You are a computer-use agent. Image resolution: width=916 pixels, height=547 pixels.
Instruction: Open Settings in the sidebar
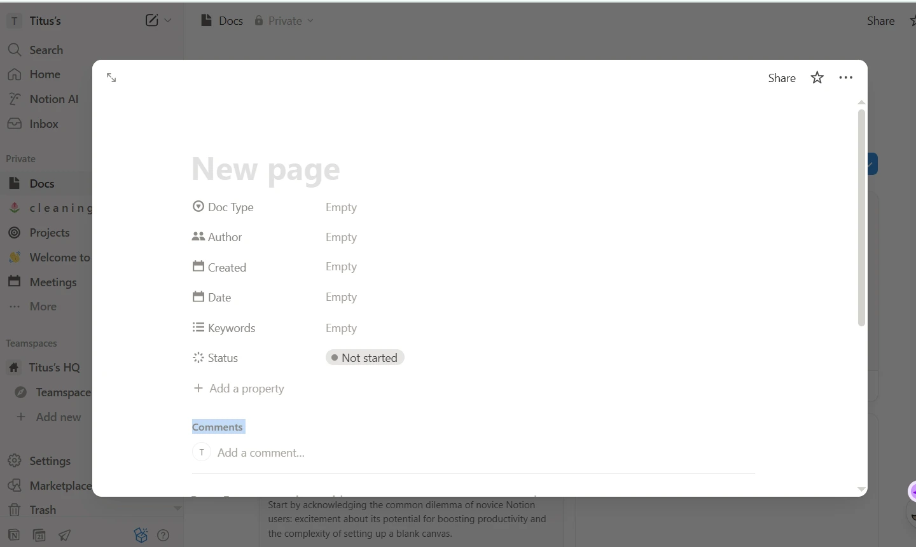tap(50, 461)
